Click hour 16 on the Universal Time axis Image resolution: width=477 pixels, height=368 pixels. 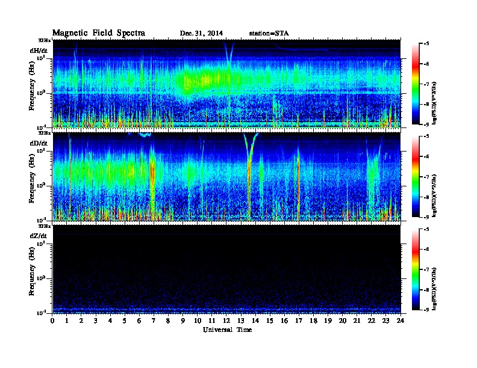(x=284, y=320)
